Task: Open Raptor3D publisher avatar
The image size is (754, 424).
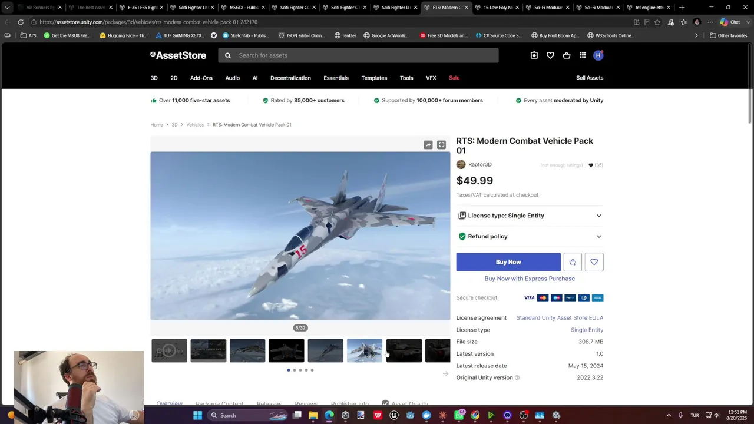Action: pos(461,165)
